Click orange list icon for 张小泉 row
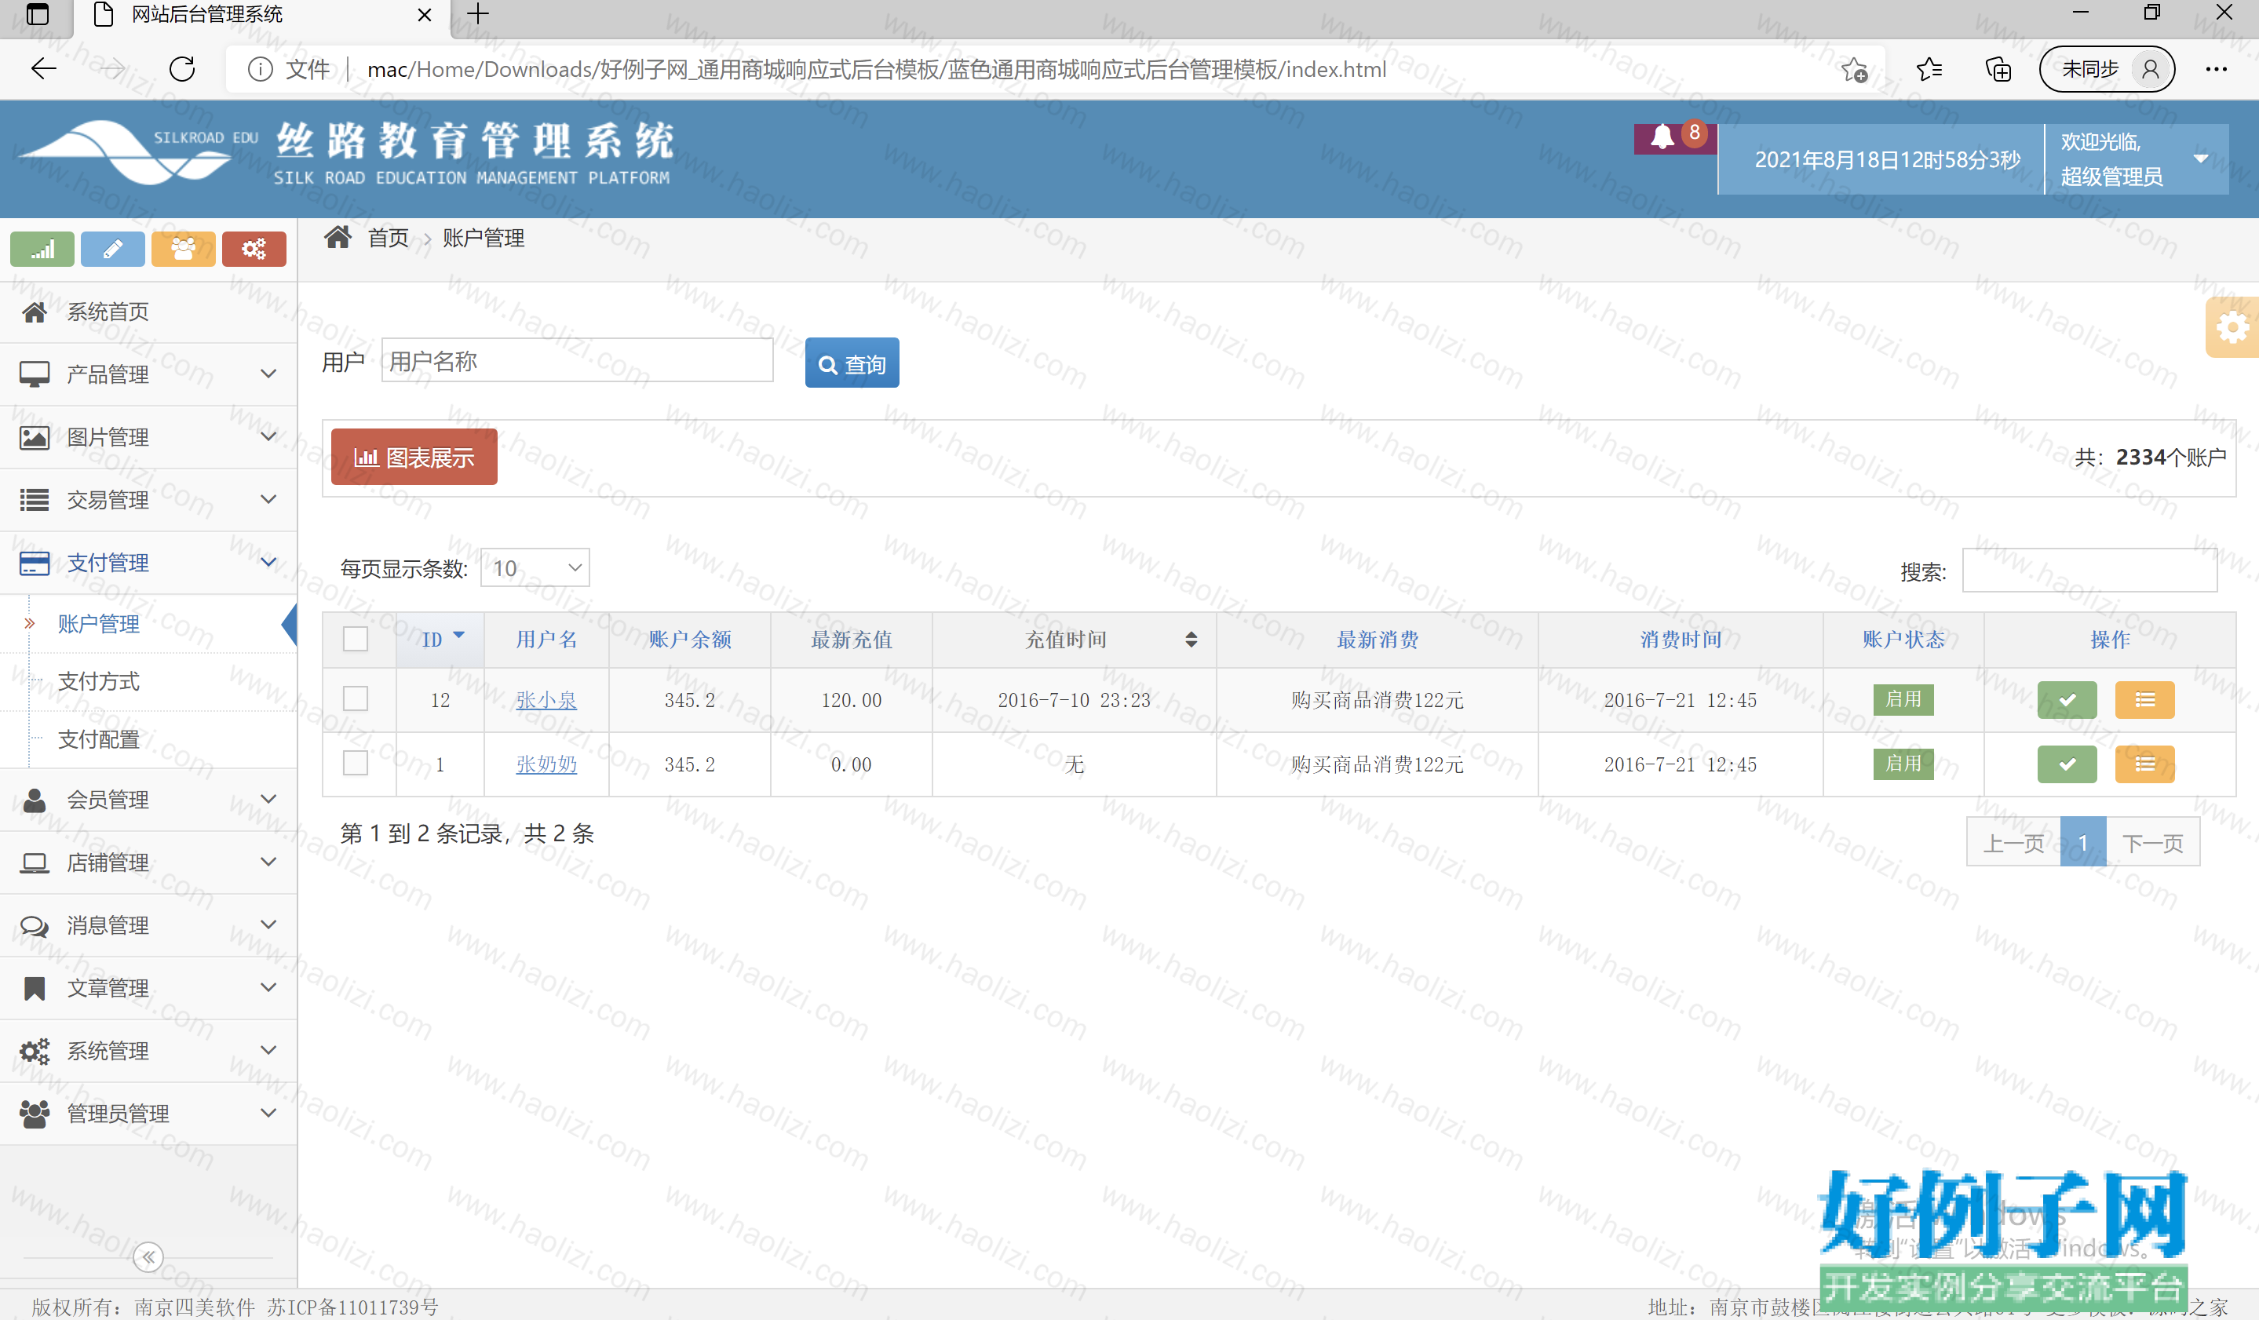Image resolution: width=2259 pixels, height=1320 pixels. coord(2145,700)
